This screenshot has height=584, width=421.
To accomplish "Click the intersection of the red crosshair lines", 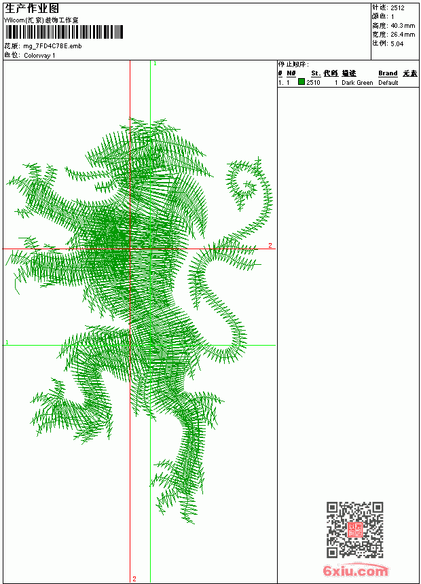I will tap(130, 249).
